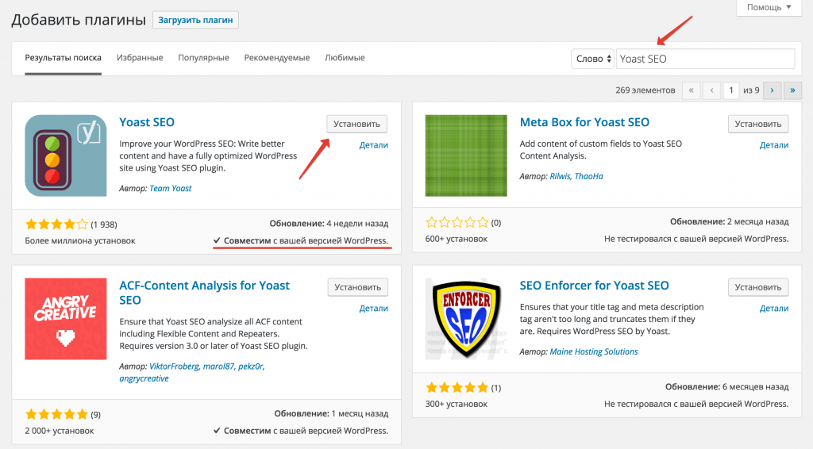Click ACF-Content Analysis star rating (9)
813x449 pixels.
[x=63, y=414]
